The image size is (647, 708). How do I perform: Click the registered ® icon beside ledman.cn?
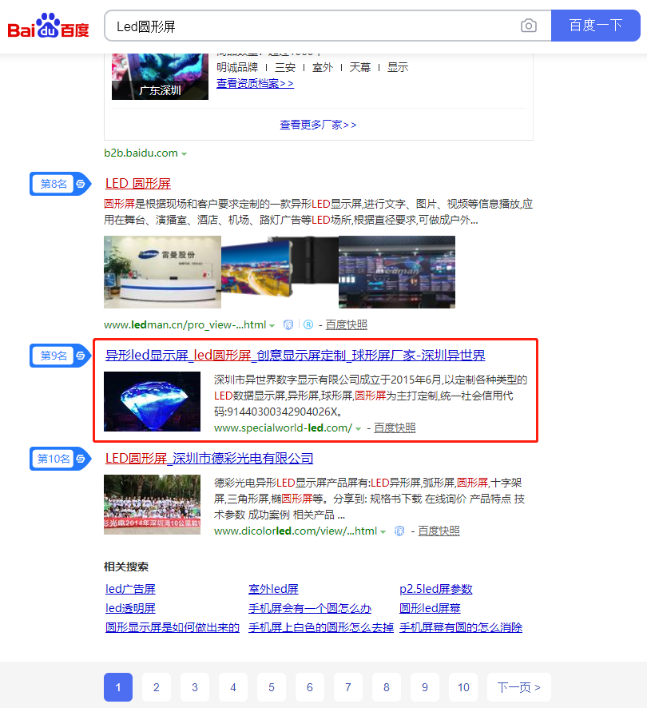308,324
